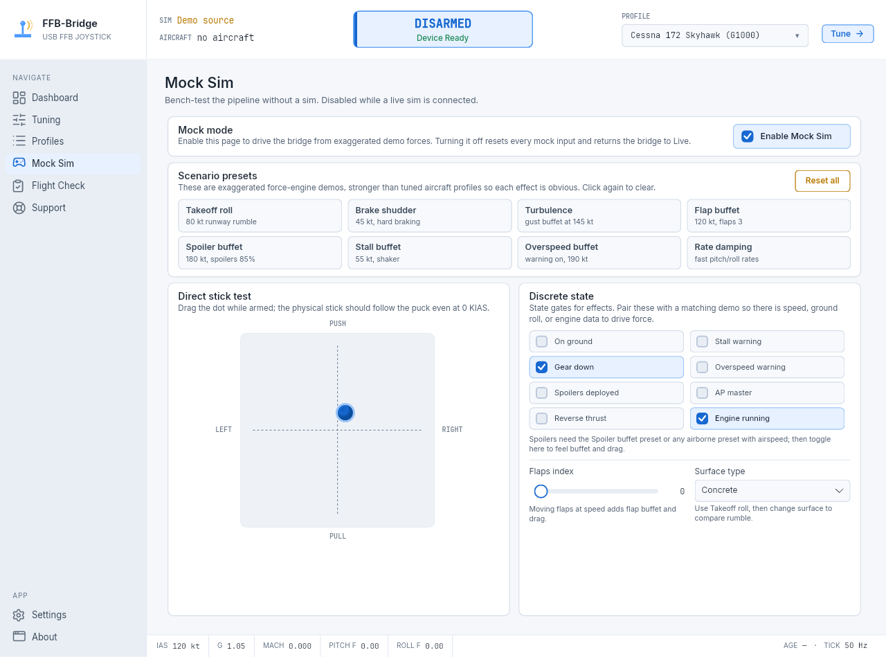Click the Profiles list icon
The height and width of the screenshot is (657, 886).
(19, 141)
